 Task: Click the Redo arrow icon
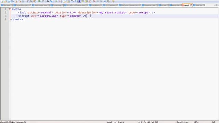43,1
